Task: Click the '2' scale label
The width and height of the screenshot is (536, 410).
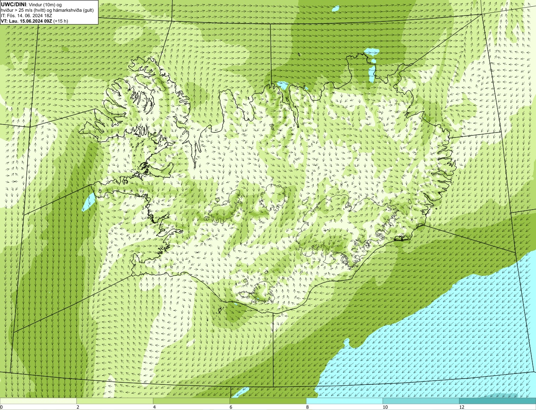Action: coord(77,407)
